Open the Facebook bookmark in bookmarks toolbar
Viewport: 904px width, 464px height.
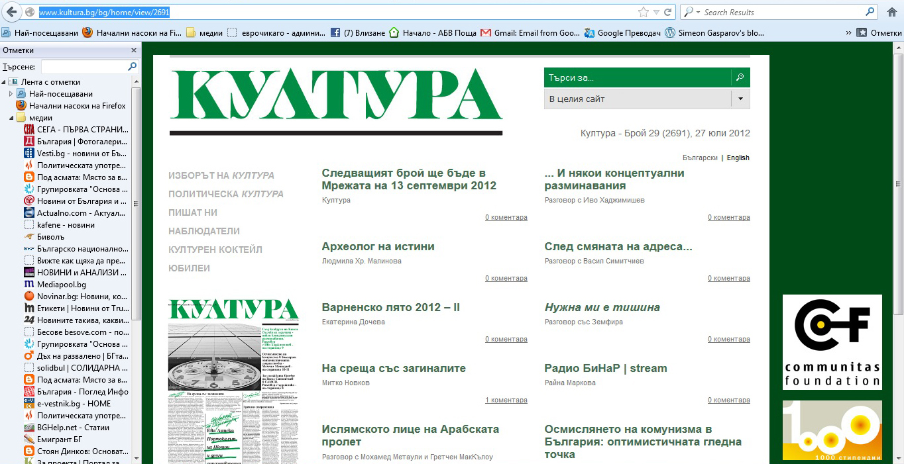358,32
